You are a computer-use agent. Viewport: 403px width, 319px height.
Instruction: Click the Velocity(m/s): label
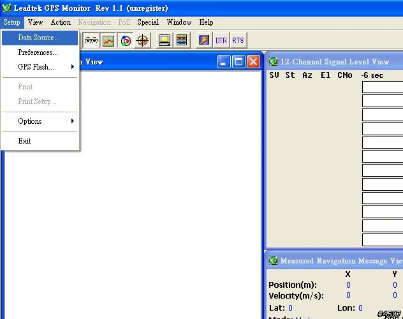[x=296, y=295]
